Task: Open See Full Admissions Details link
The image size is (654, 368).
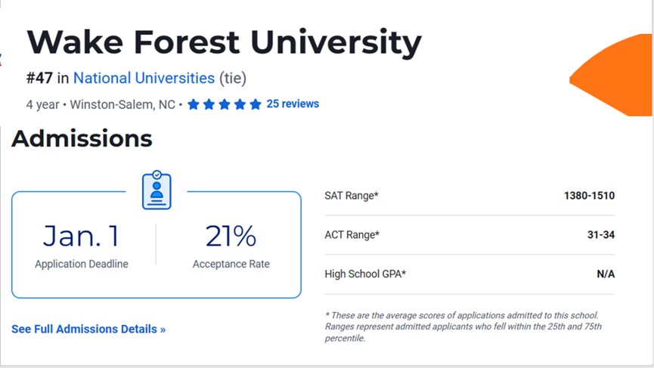Action: (x=88, y=329)
